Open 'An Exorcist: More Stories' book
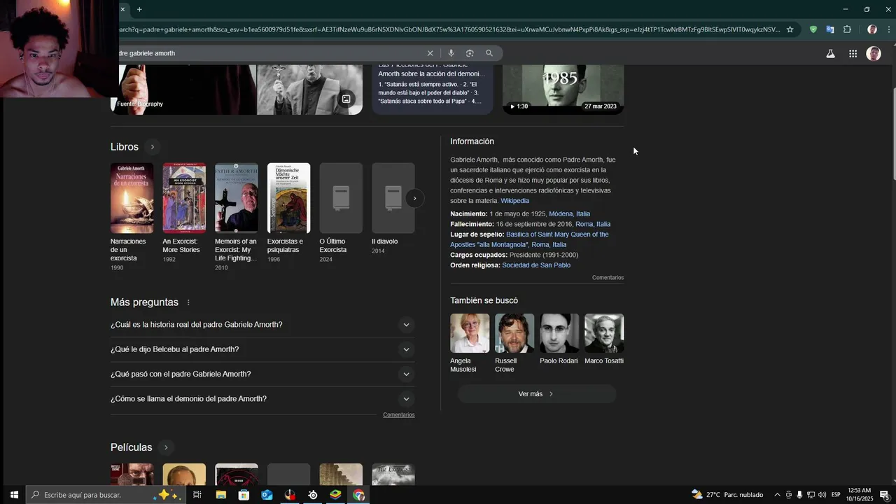 (184, 212)
